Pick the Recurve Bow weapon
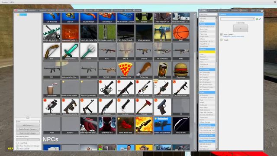The height and width of the screenshot is (156, 277). 181,125
